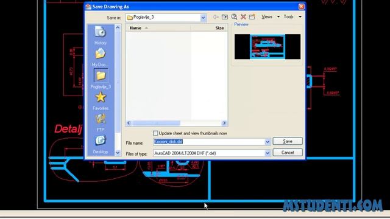Open the FTP location icon
Viewport: 390px width, 219px height.
pyautogui.click(x=101, y=123)
